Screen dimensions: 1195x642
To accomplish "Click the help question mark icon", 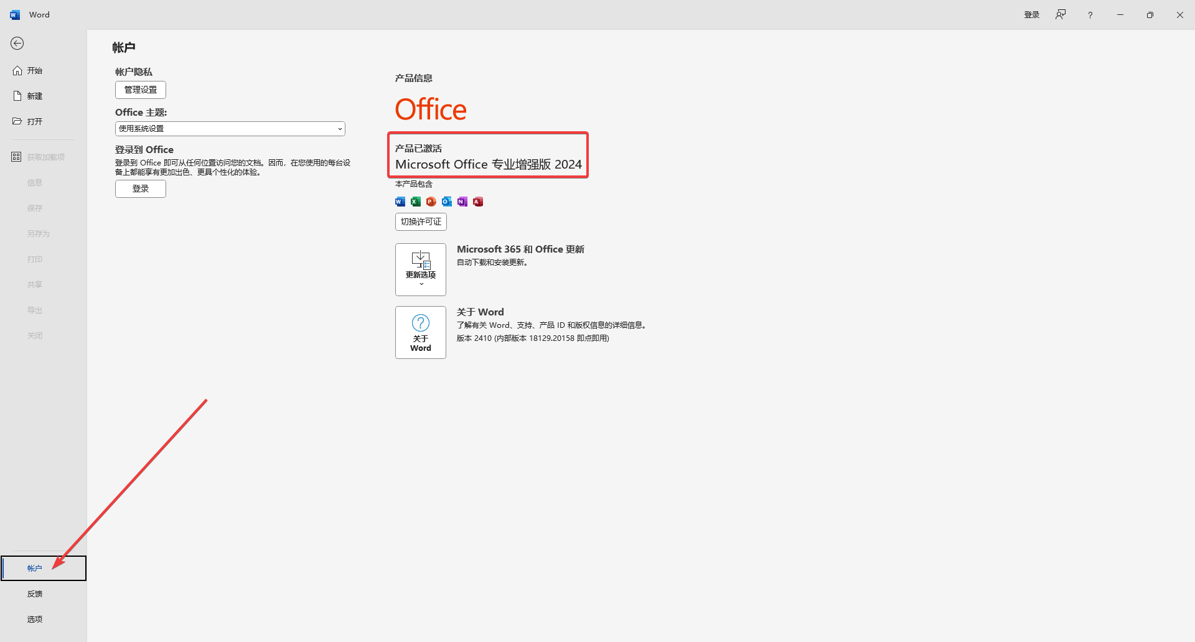I will click(1090, 14).
